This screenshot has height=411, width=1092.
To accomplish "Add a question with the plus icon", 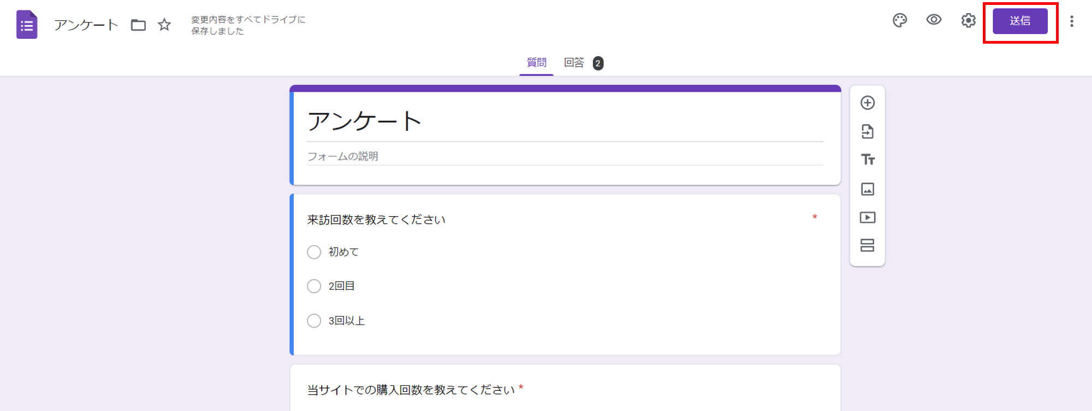I will click(868, 103).
